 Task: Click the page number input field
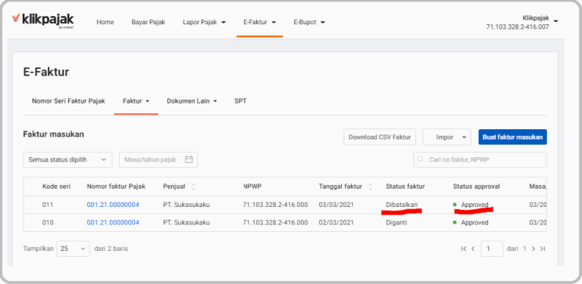(x=492, y=248)
